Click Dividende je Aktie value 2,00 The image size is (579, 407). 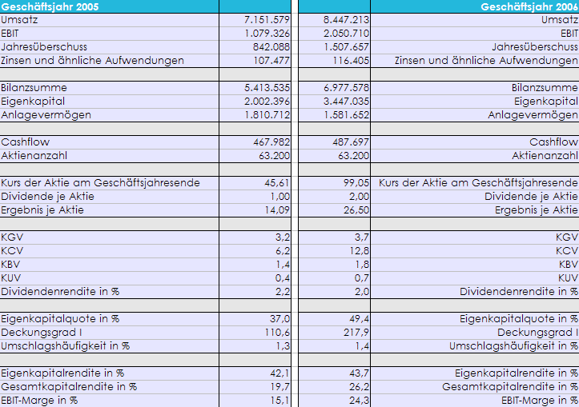(x=360, y=197)
